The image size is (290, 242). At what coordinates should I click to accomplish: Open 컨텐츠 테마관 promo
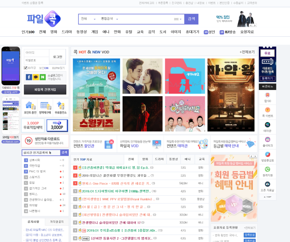tap(187, 144)
